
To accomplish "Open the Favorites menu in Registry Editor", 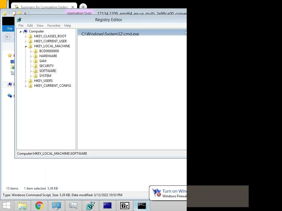I will click(54, 26).
